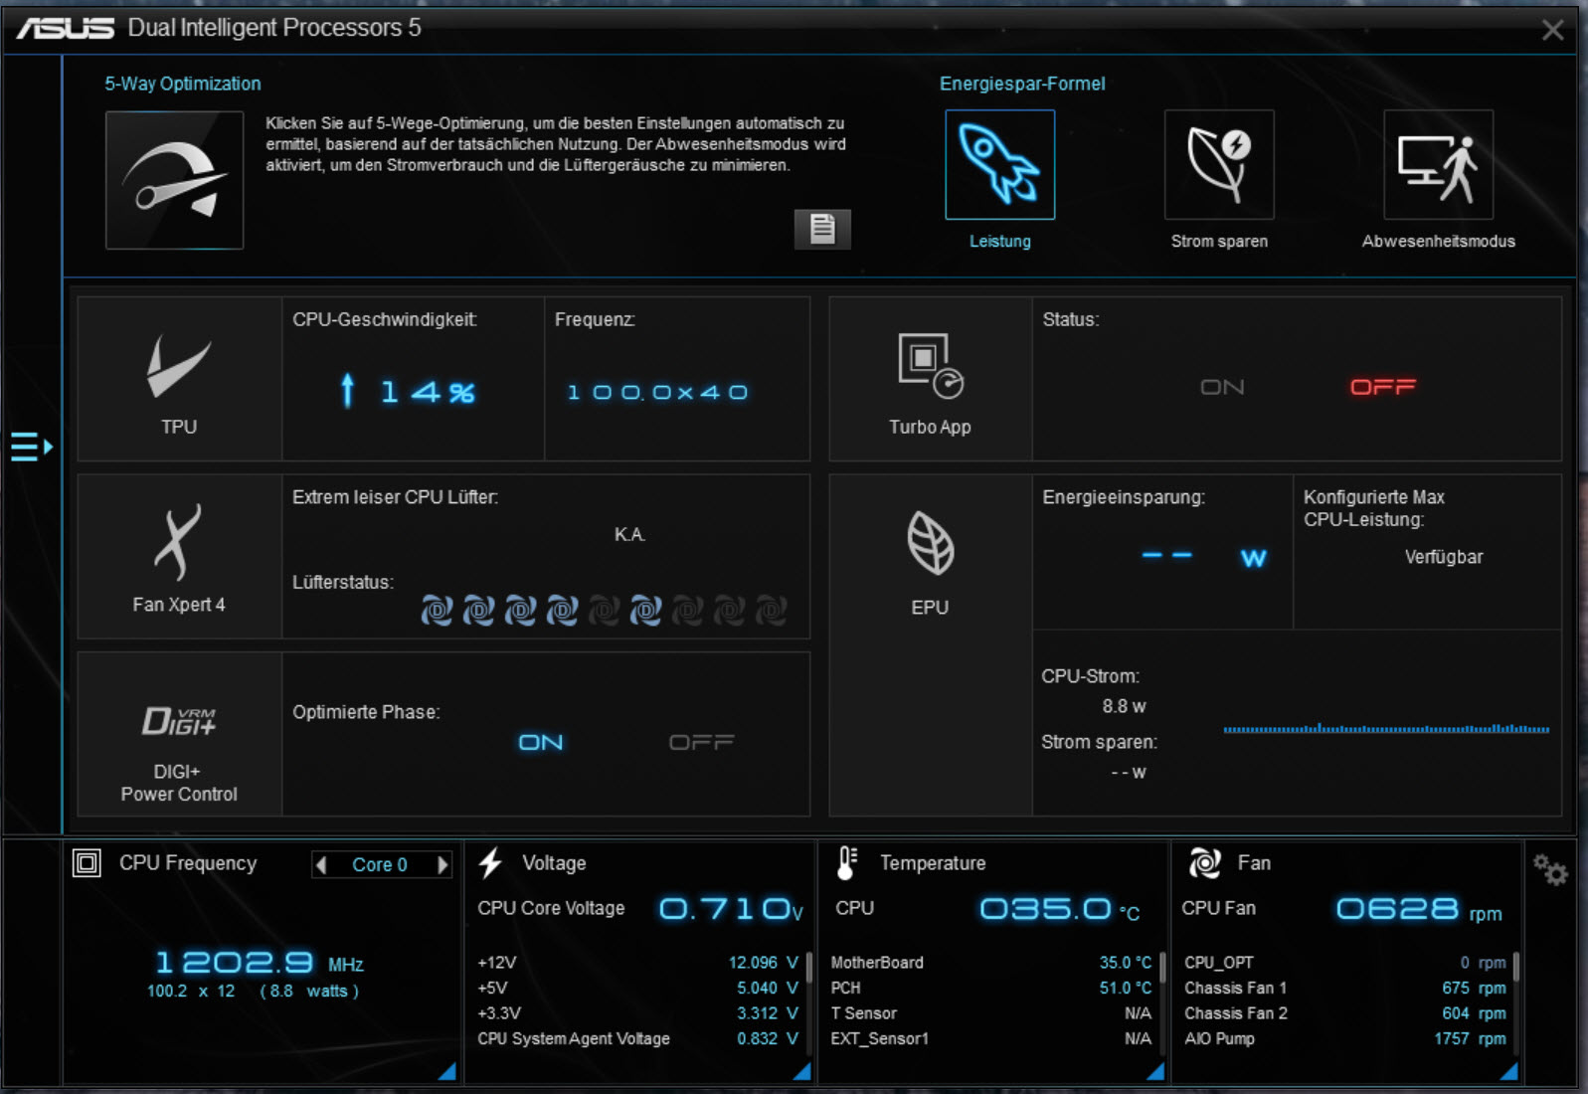1588x1094 pixels.
Task: Click the +12V voltage row
Action: (638, 963)
